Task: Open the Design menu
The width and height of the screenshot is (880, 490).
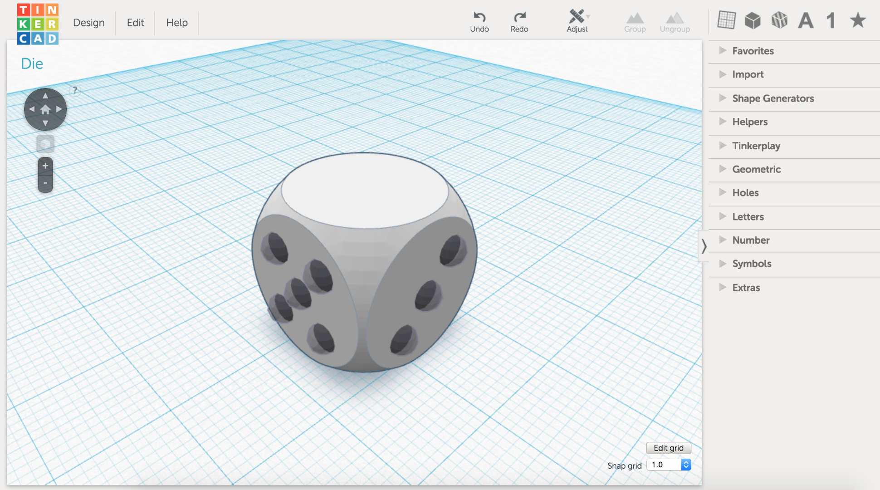Action: pyautogui.click(x=89, y=23)
